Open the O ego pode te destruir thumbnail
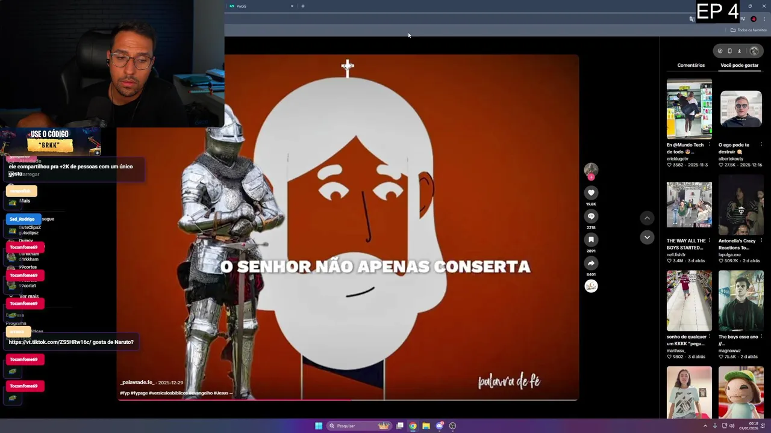This screenshot has height=433, width=771. point(741,109)
